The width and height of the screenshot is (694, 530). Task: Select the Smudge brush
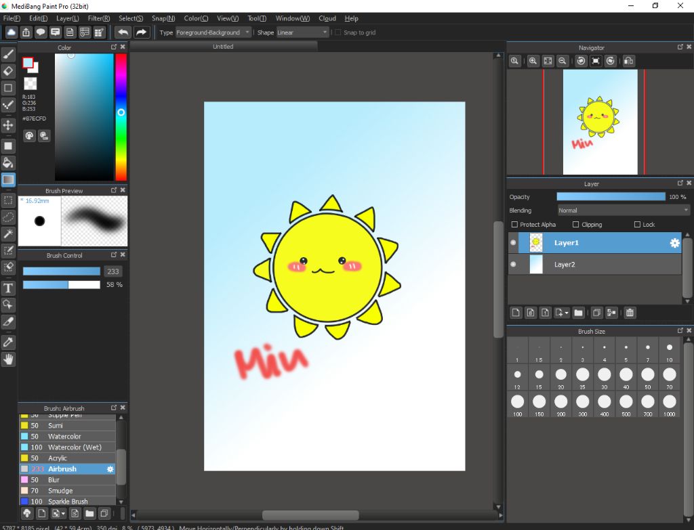(x=68, y=491)
